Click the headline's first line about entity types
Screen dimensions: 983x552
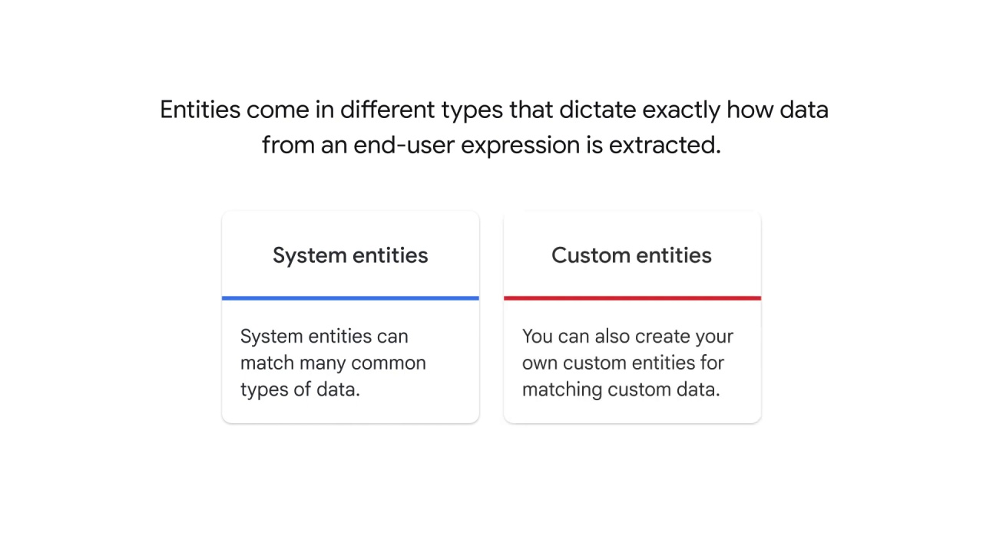[x=494, y=110]
